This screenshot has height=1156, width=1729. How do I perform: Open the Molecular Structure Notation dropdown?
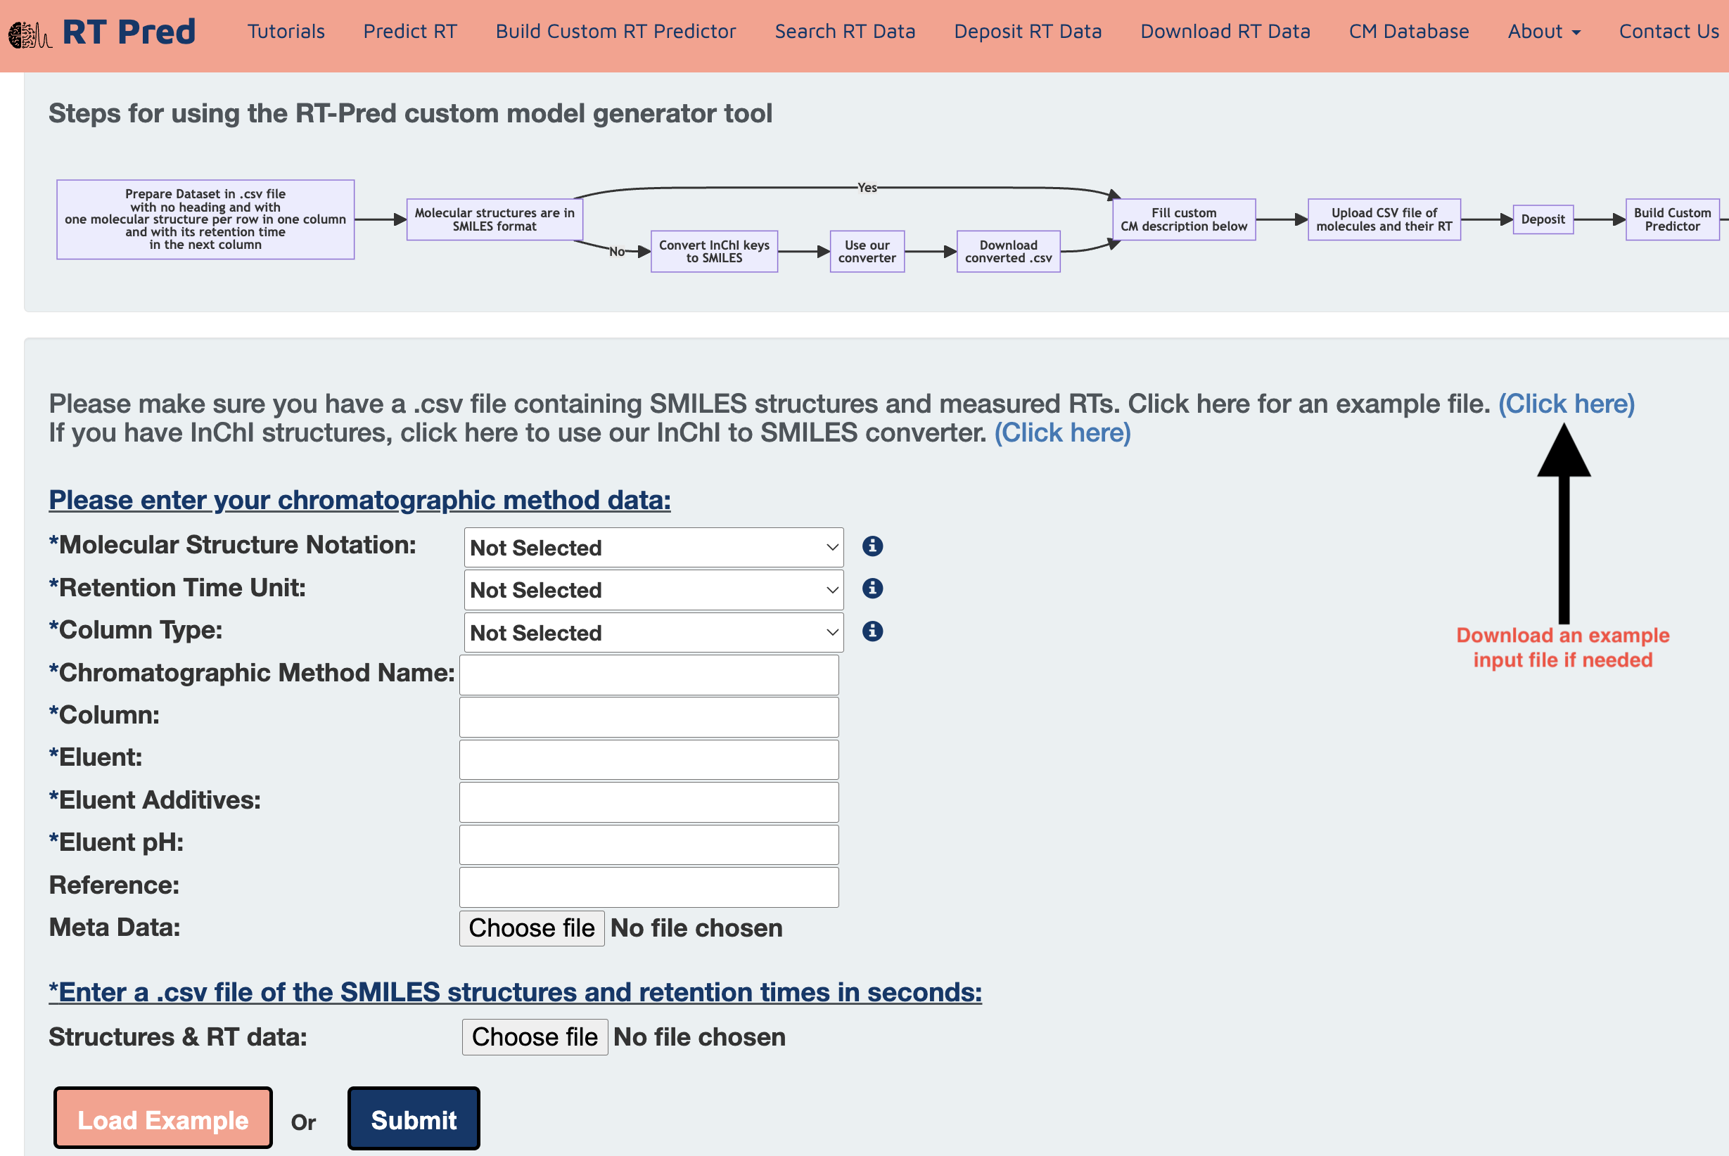tap(653, 548)
